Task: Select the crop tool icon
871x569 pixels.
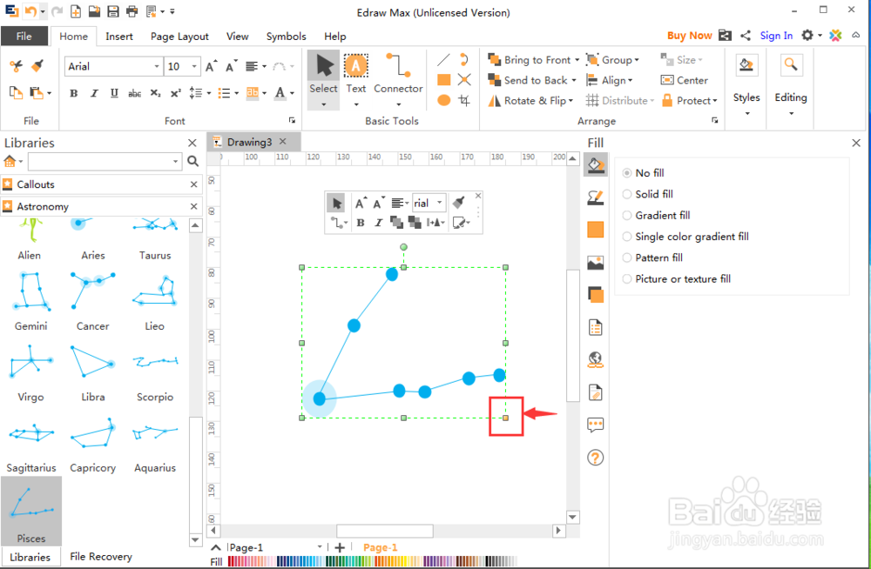Action: click(464, 100)
